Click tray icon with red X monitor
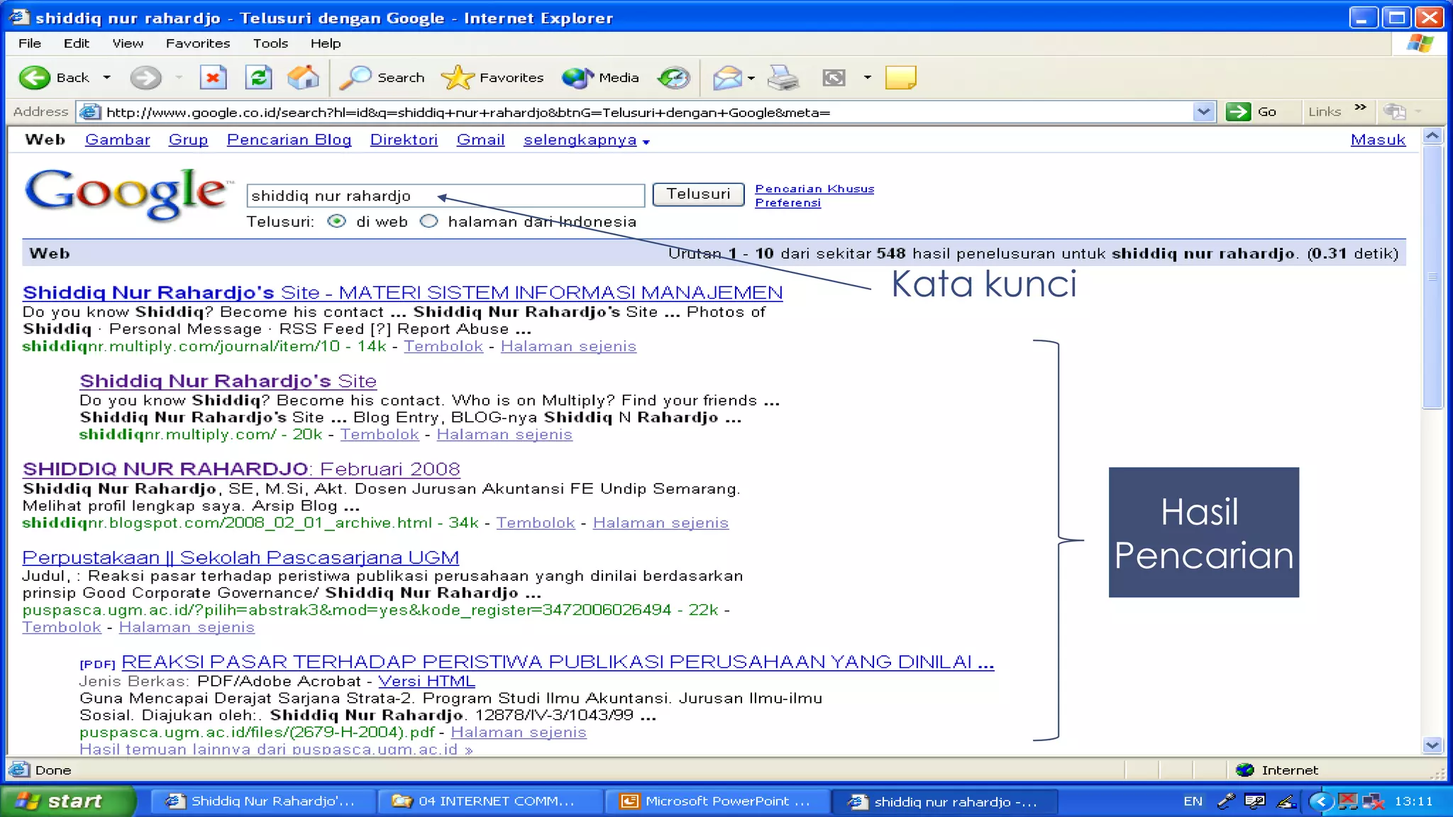The image size is (1453, 817). pos(1347,801)
